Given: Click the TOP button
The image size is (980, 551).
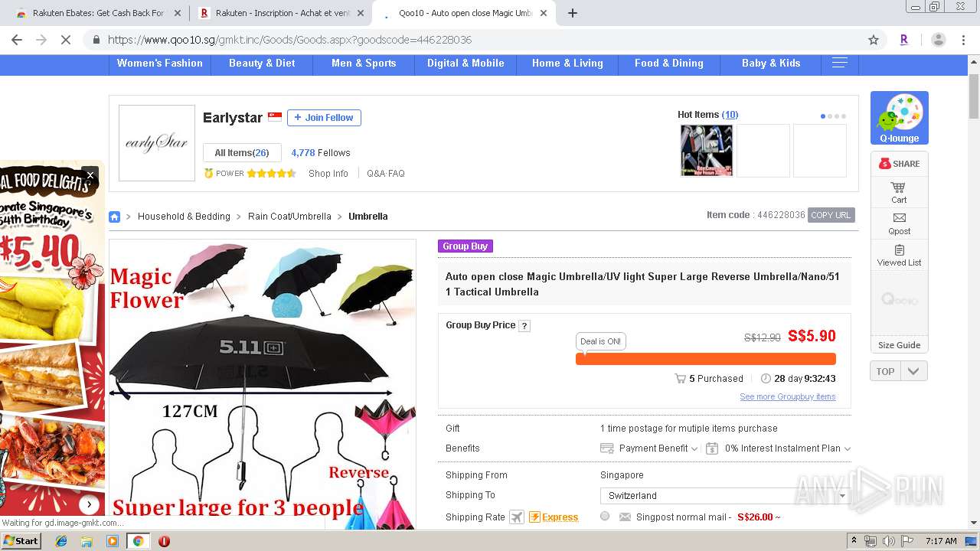Looking at the screenshot, I should point(885,371).
